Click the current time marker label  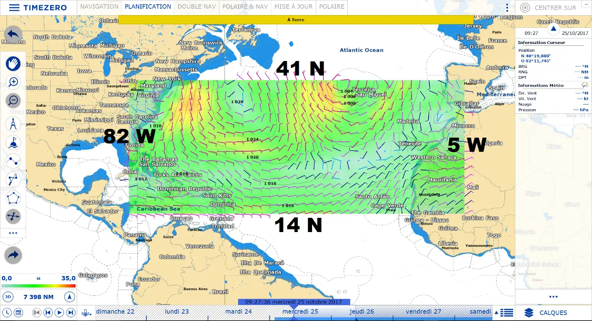tap(294, 302)
